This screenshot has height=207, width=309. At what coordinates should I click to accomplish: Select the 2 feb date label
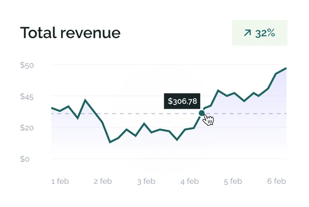coord(103,181)
